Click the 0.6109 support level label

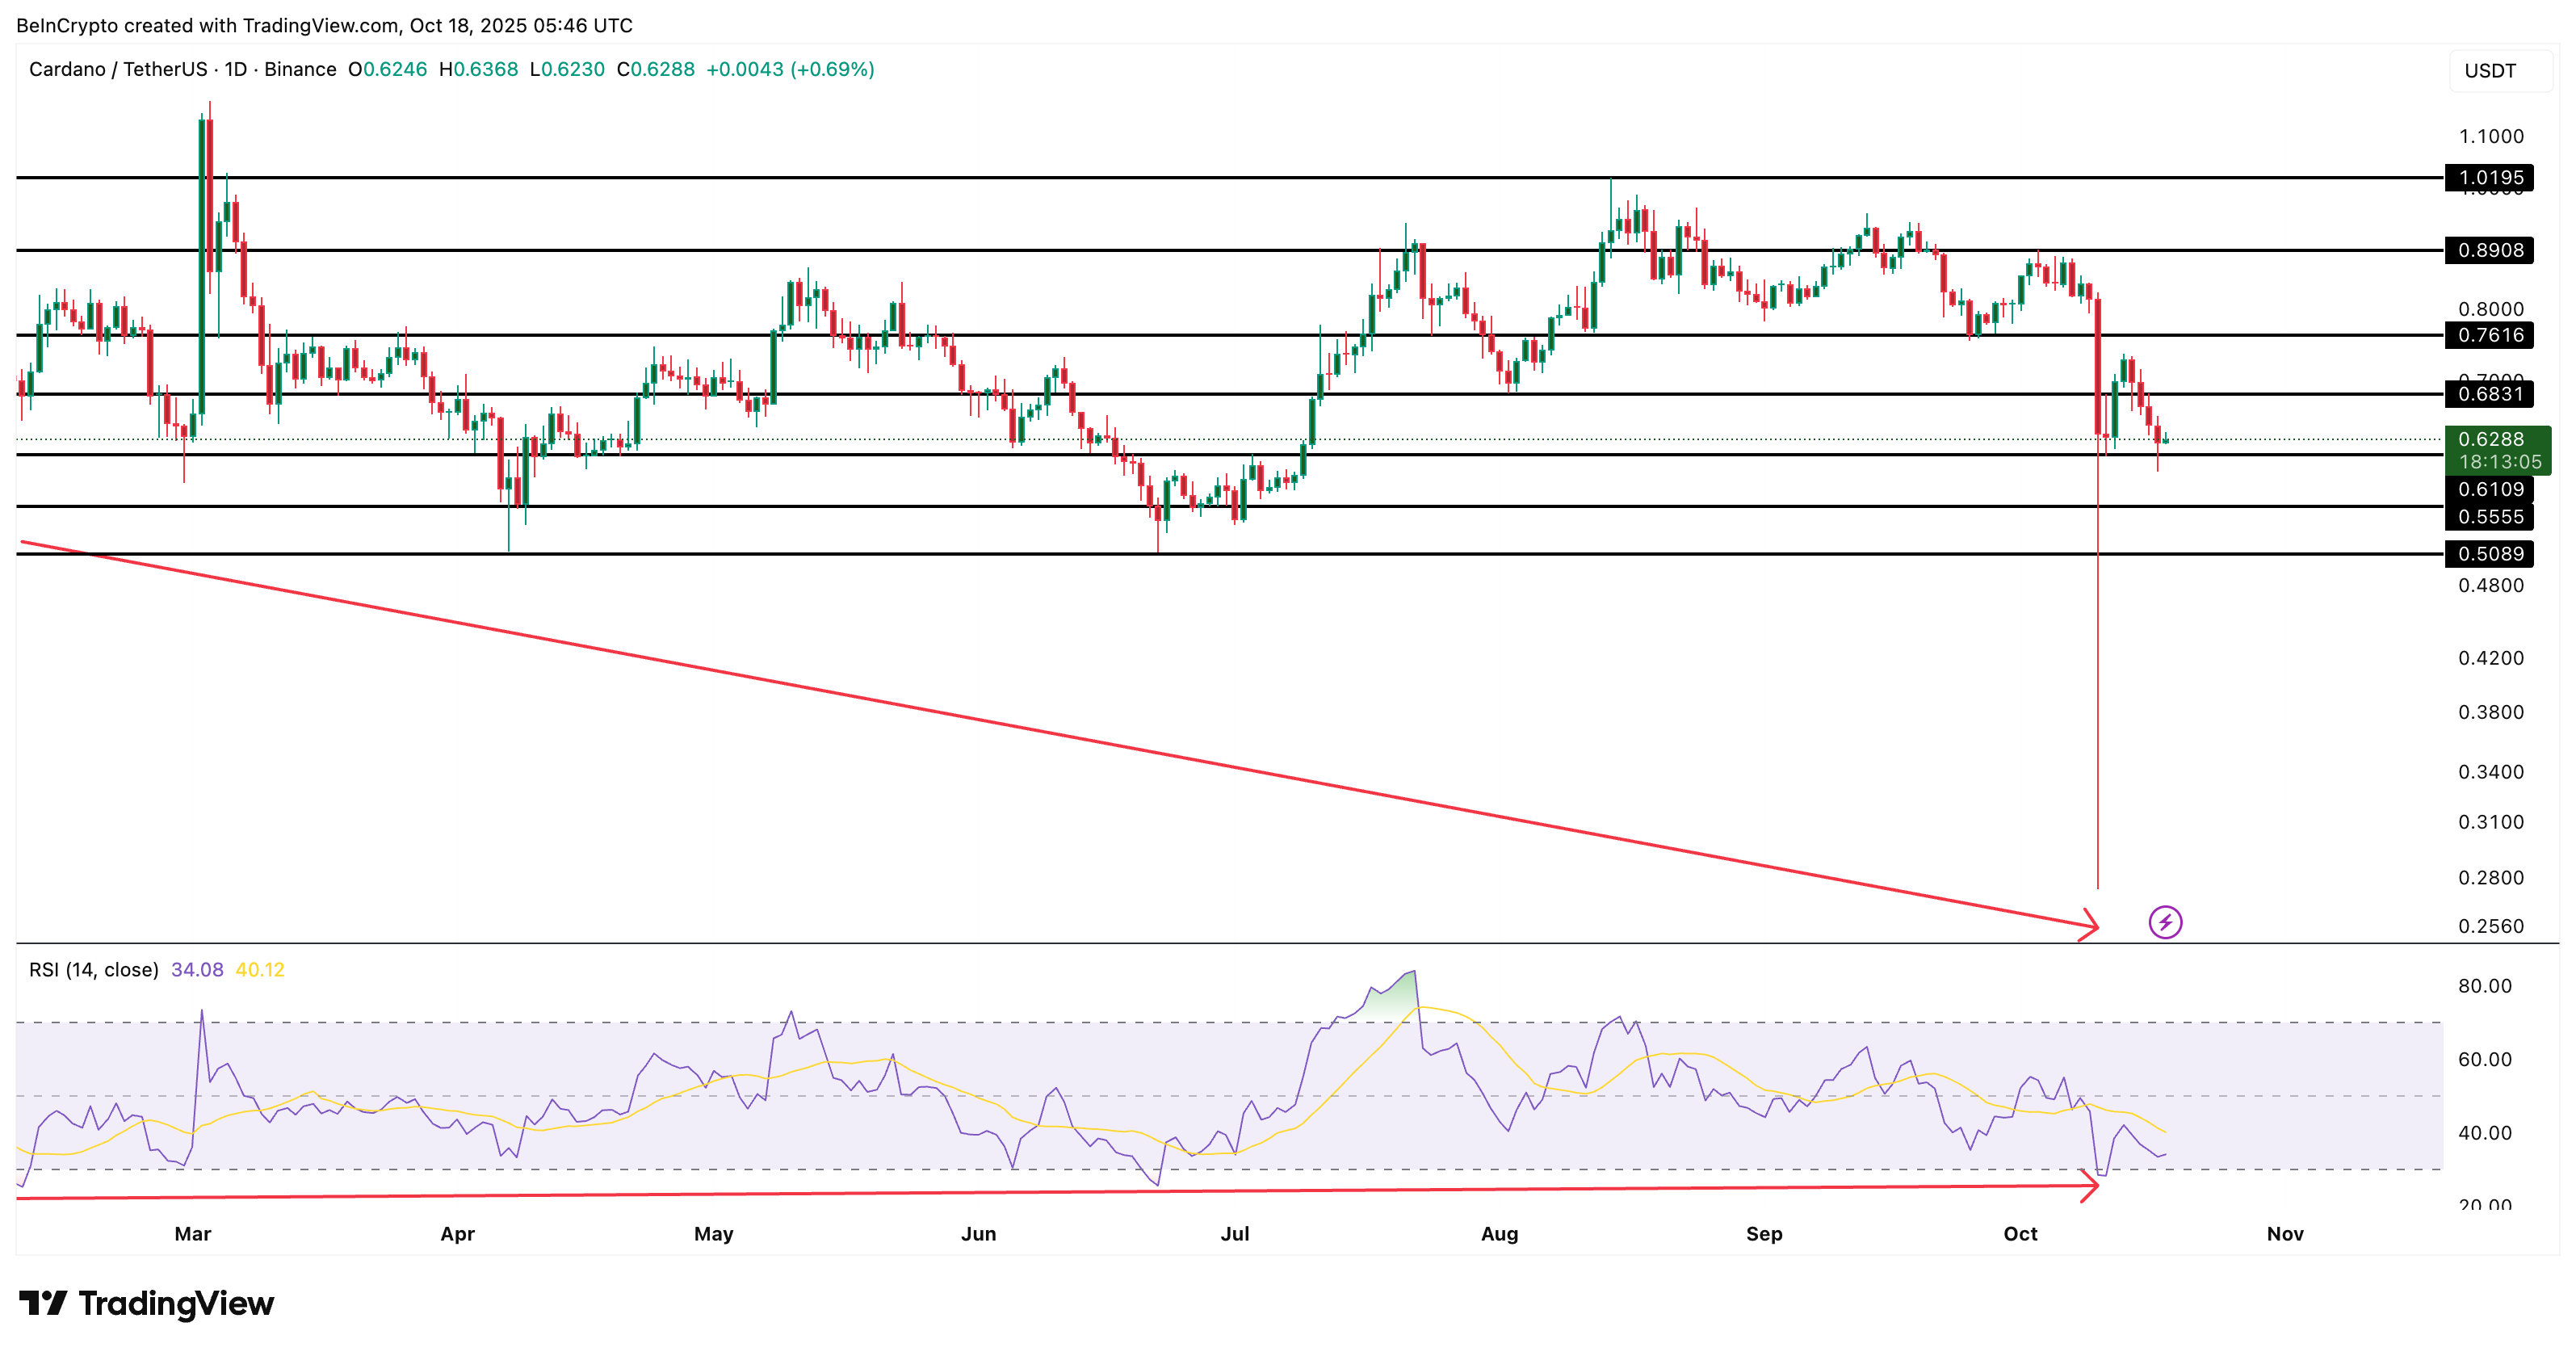[2493, 490]
